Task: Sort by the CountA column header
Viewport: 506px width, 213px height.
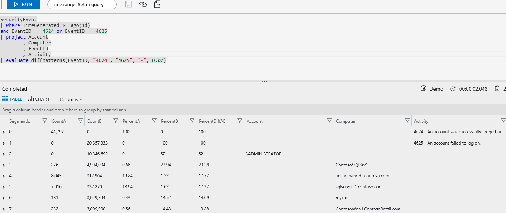Action: [x=59, y=121]
